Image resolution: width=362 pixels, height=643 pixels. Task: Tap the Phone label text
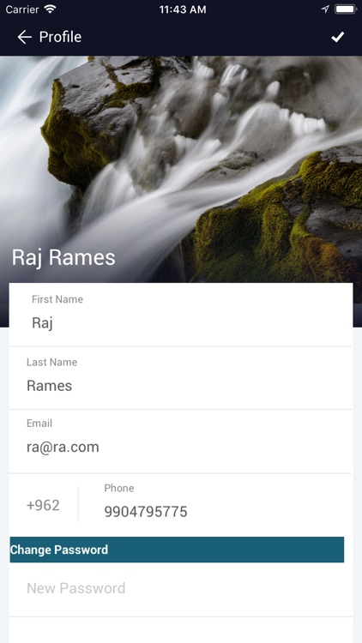119,488
